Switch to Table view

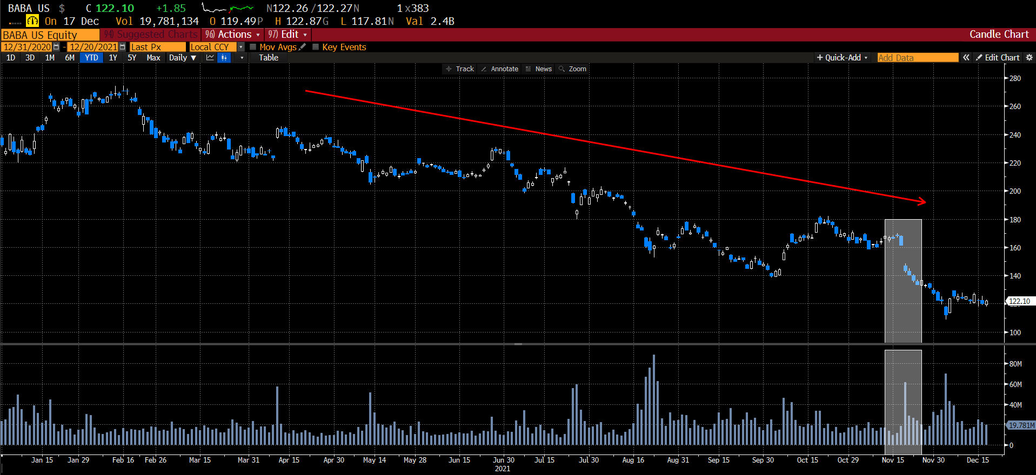(x=268, y=58)
